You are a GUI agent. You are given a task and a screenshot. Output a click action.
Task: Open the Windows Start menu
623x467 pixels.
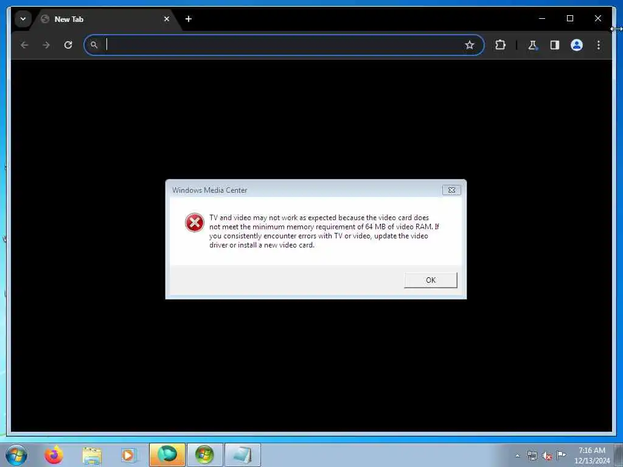[x=16, y=455]
